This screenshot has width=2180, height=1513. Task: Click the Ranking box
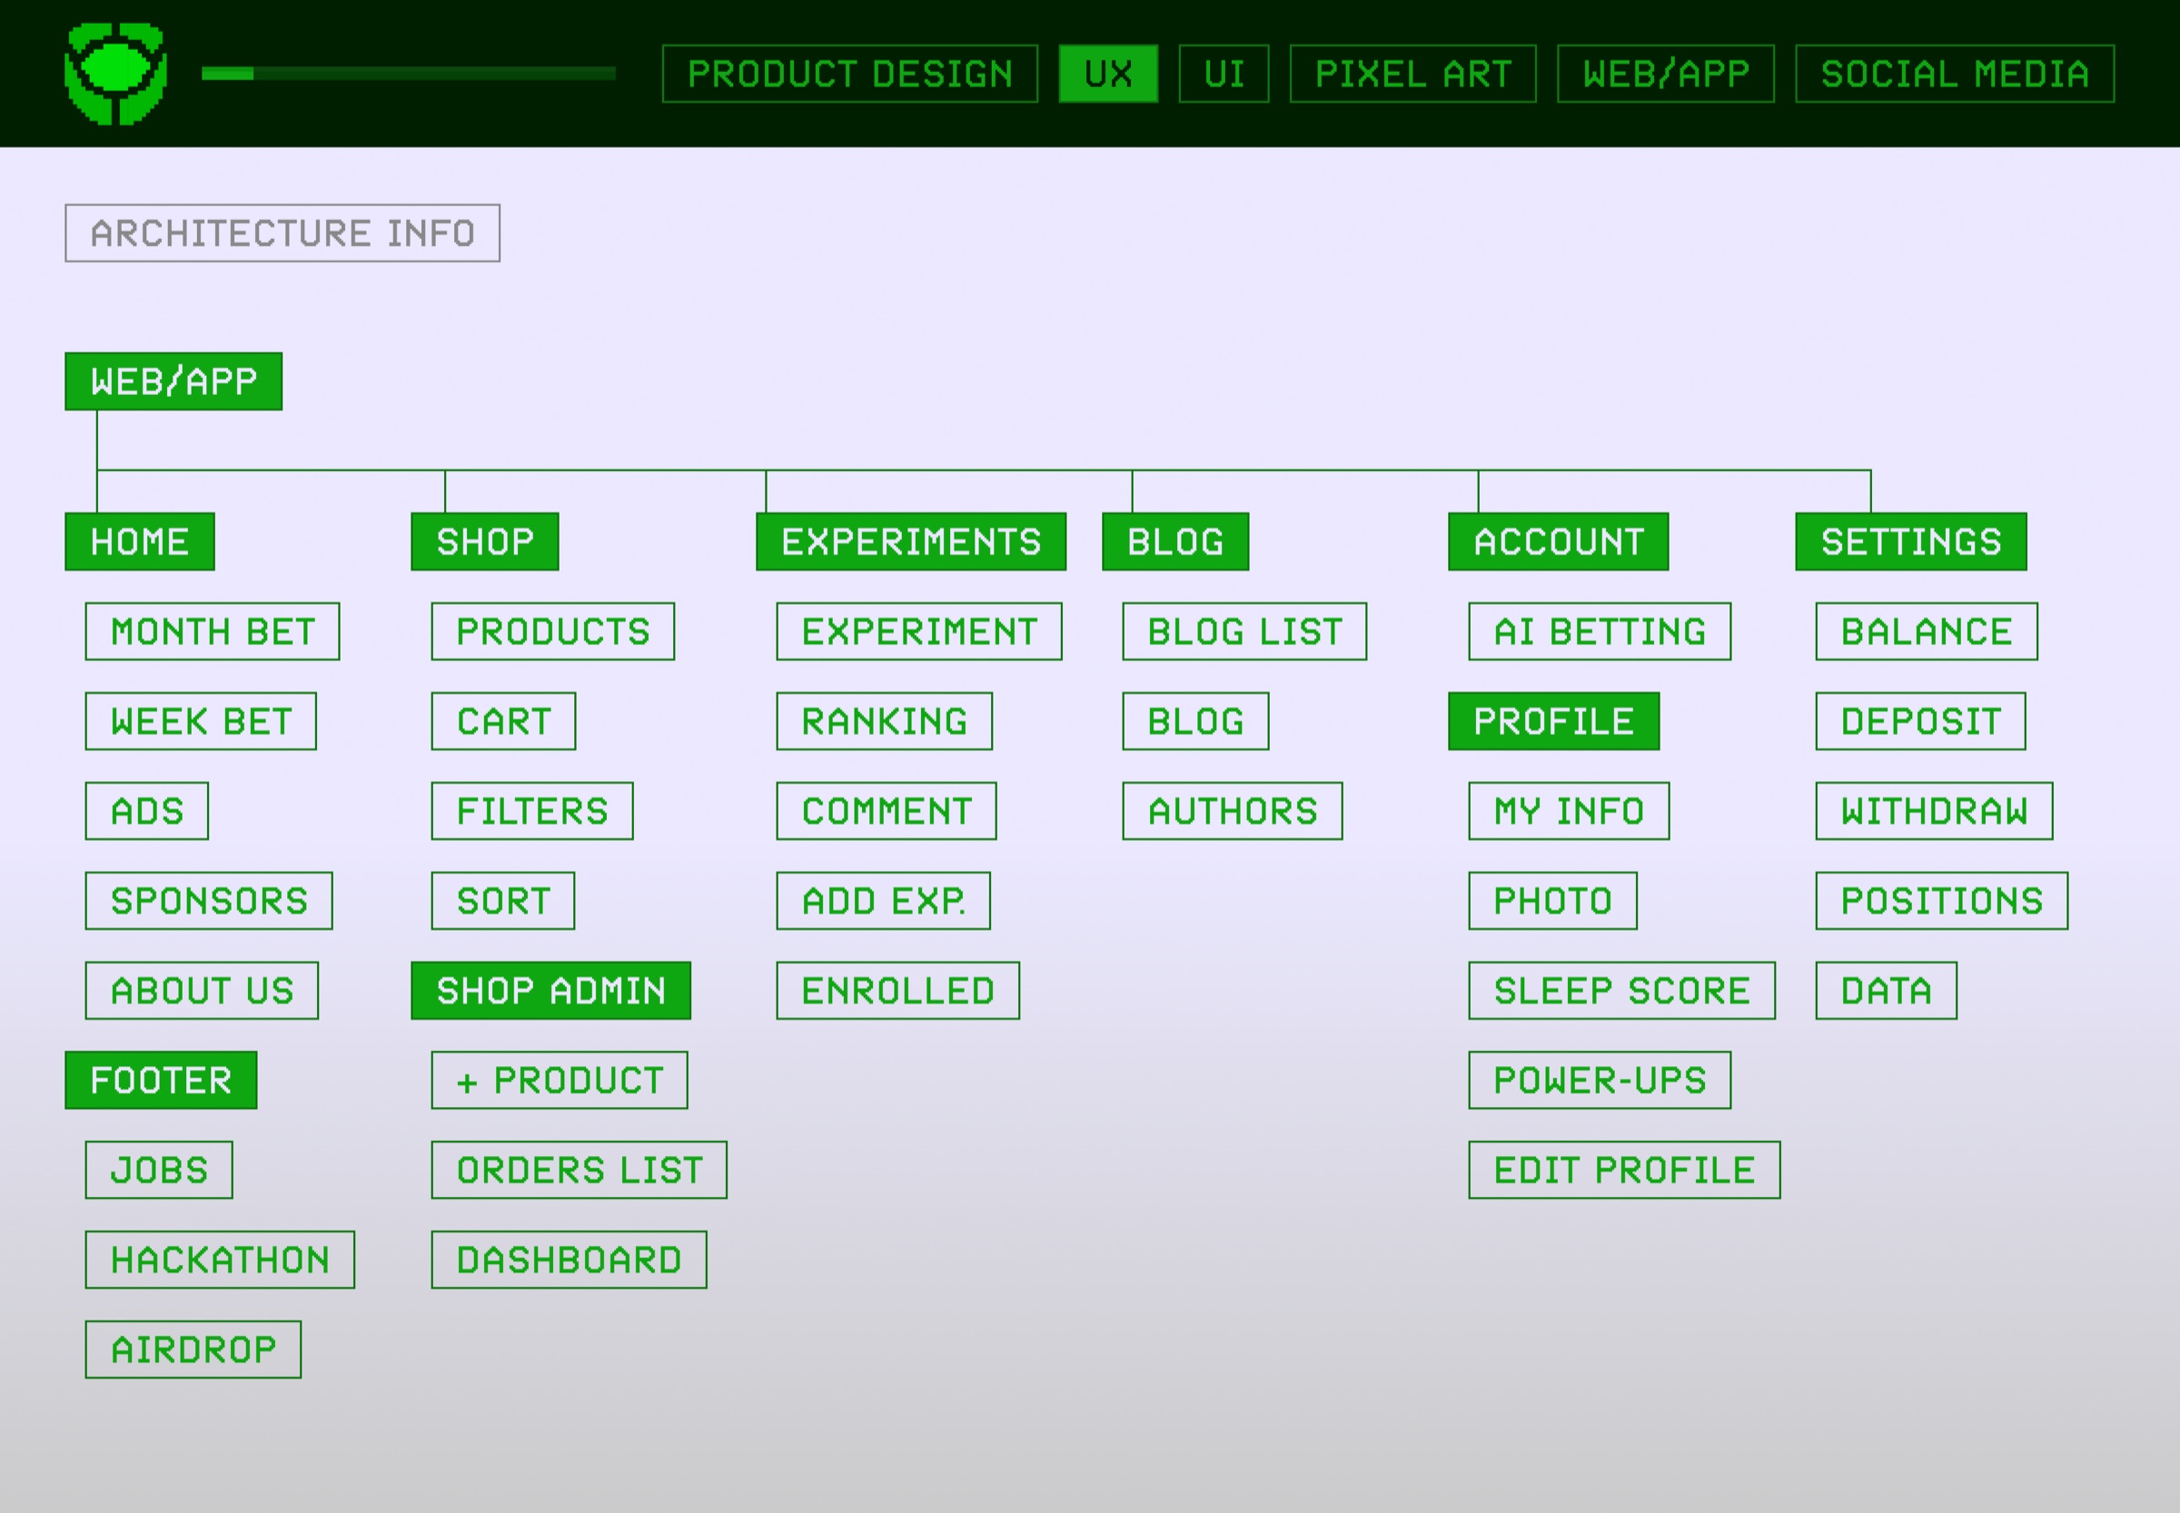pos(885,721)
